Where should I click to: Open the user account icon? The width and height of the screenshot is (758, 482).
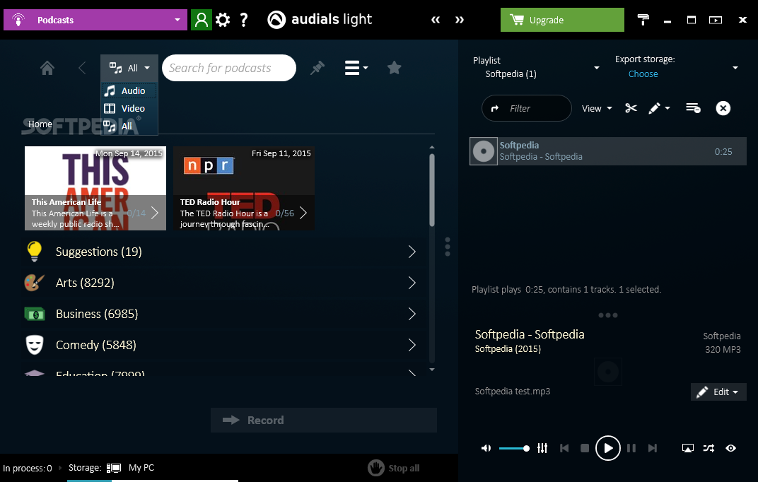[201, 20]
